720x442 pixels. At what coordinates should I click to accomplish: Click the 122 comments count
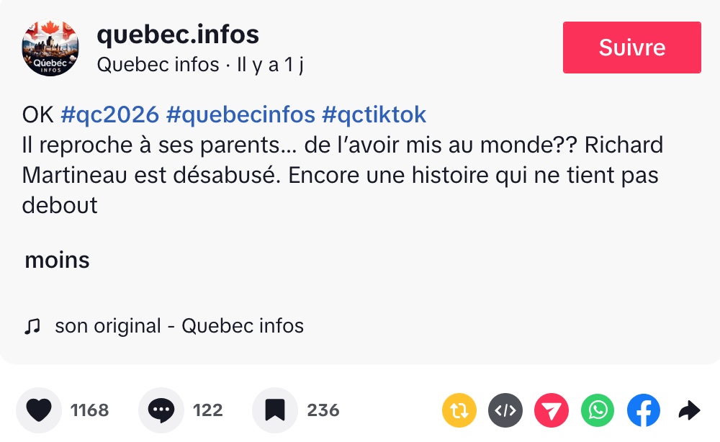(207, 410)
